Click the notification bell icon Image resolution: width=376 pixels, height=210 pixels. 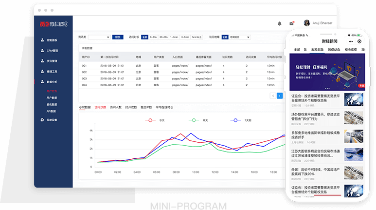280,23
